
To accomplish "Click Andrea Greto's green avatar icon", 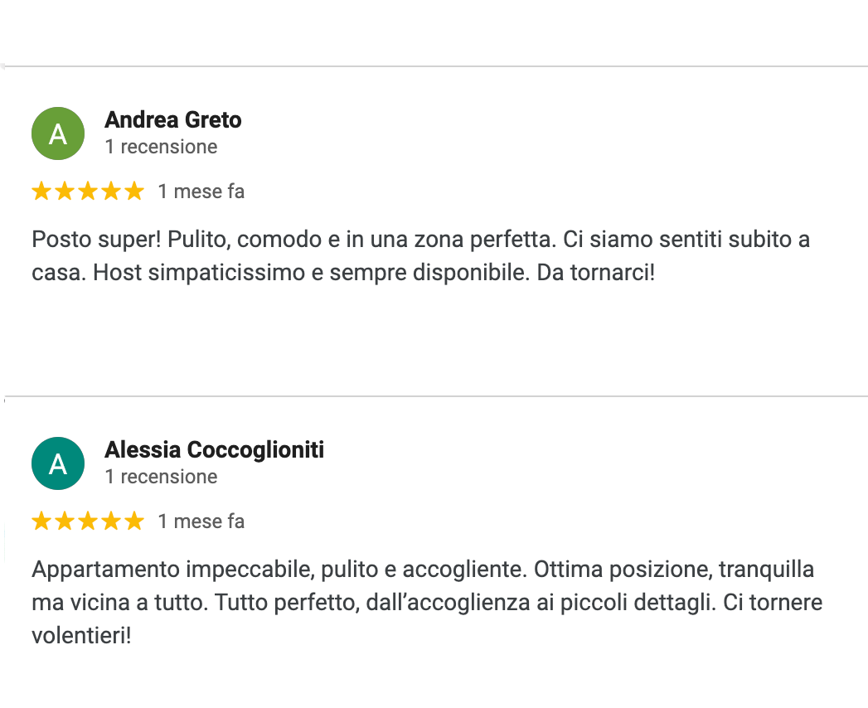I will tap(58, 133).
